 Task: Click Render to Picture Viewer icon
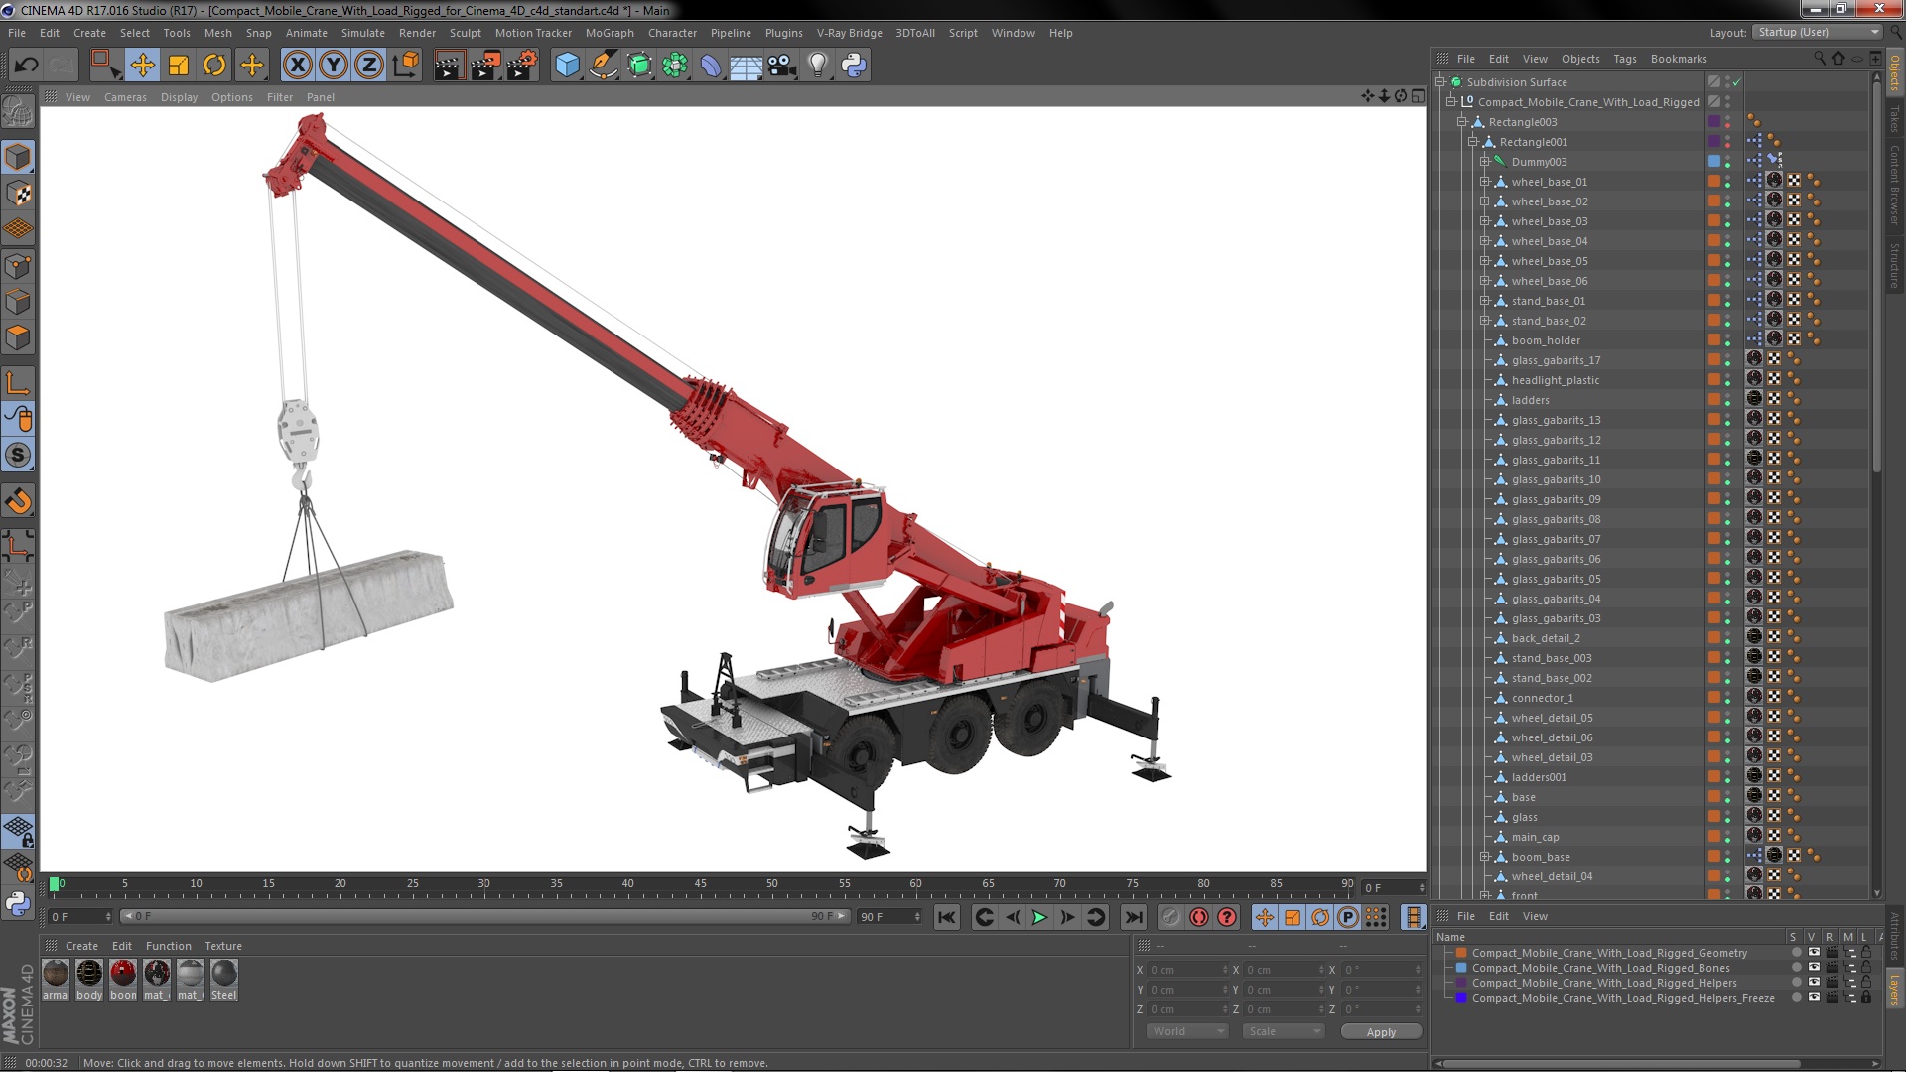pyautogui.click(x=485, y=66)
